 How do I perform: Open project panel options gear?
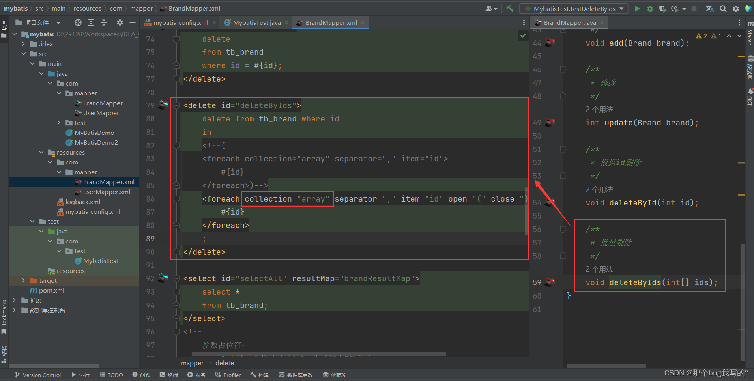[x=120, y=22]
